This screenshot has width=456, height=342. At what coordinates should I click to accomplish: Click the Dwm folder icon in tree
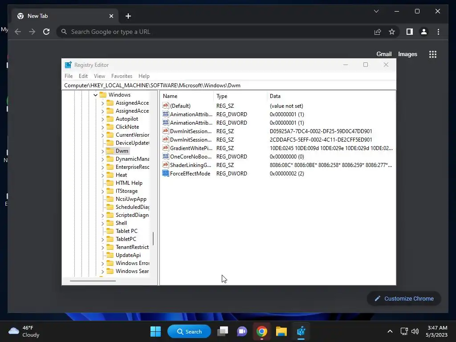point(110,151)
